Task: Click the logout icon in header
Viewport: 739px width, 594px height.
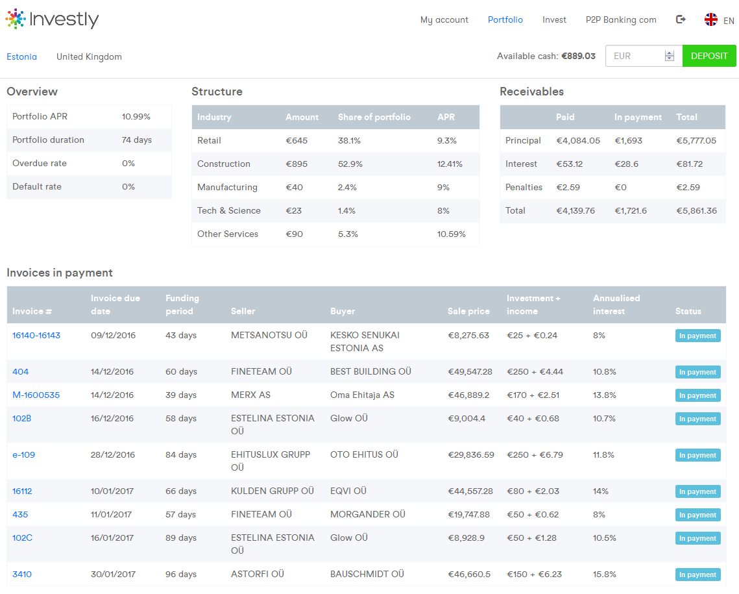Action: [x=681, y=19]
